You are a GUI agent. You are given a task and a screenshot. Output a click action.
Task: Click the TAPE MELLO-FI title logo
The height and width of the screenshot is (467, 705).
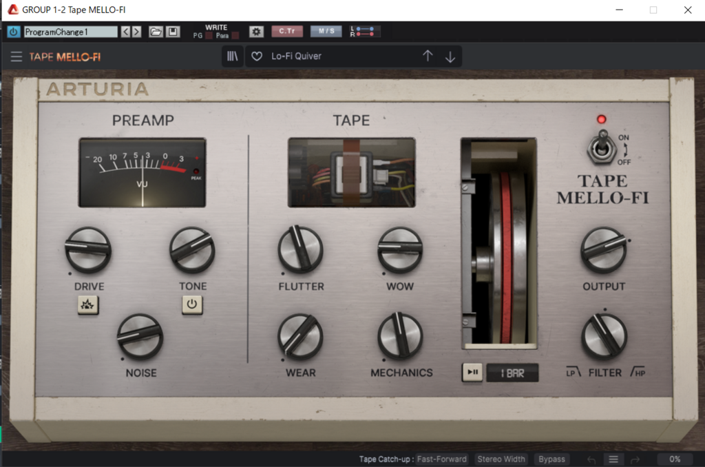65,56
